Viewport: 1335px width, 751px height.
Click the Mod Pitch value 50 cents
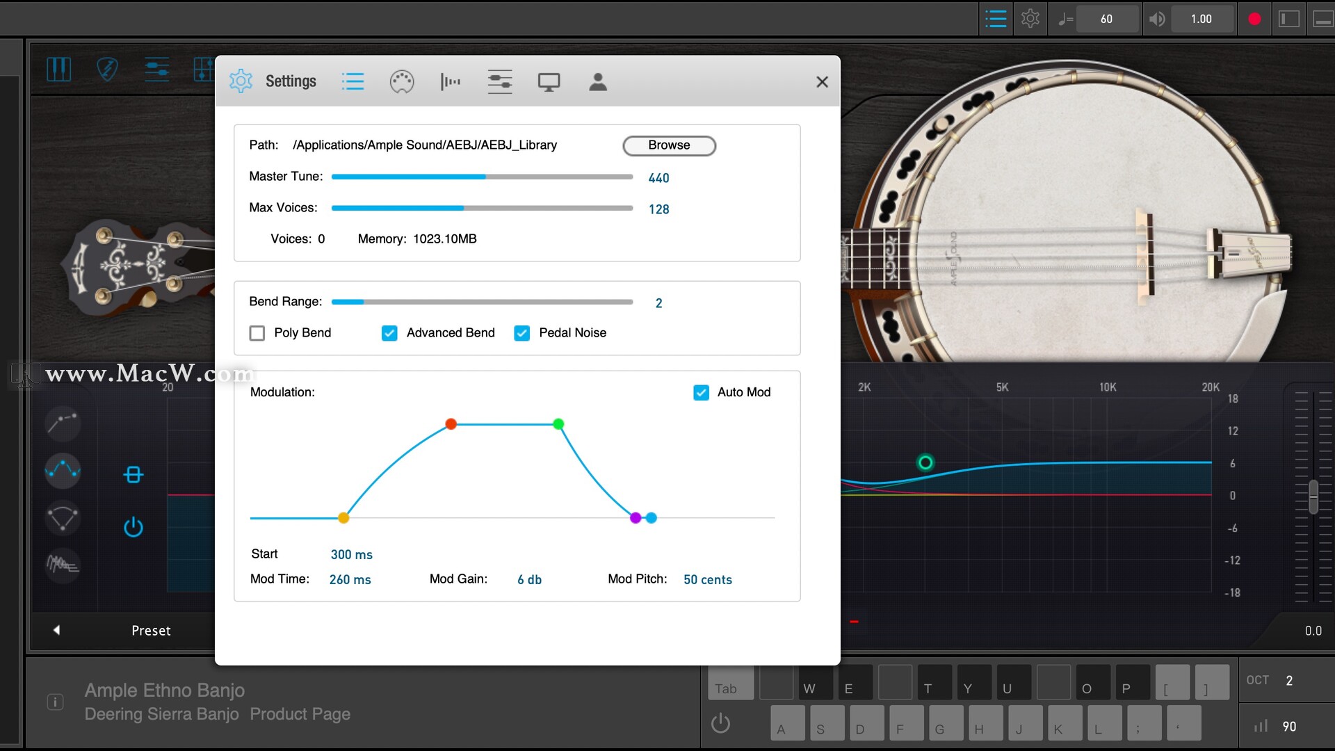(x=707, y=579)
